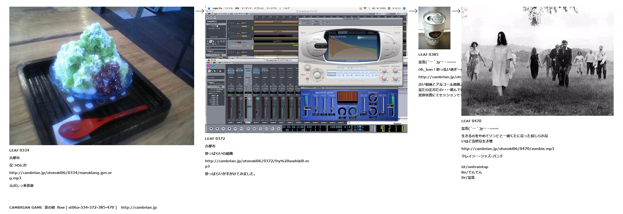Open the オーディオ layer dropdown in Environment
The height and width of the screenshot is (214, 623).
click(x=216, y=78)
